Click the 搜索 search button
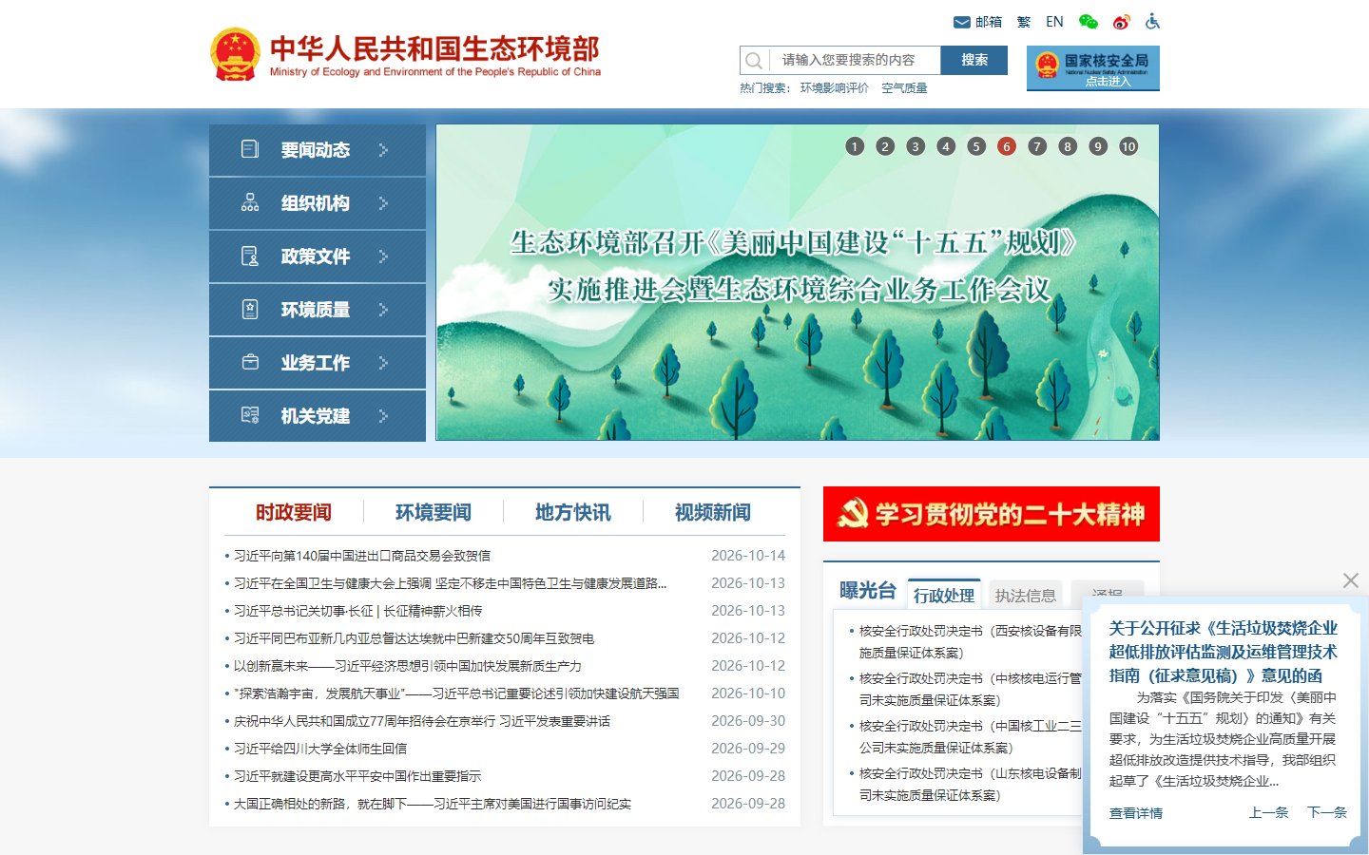The width and height of the screenshot is (1369, 855). (x=974, y=60)
